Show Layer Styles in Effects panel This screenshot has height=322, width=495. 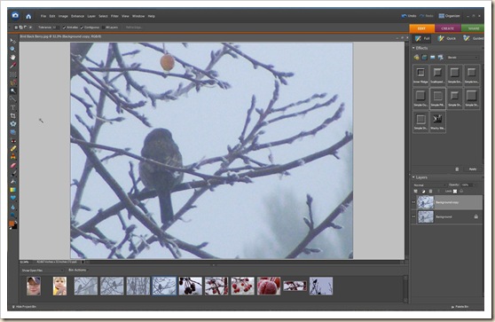(x=424, y=57)
